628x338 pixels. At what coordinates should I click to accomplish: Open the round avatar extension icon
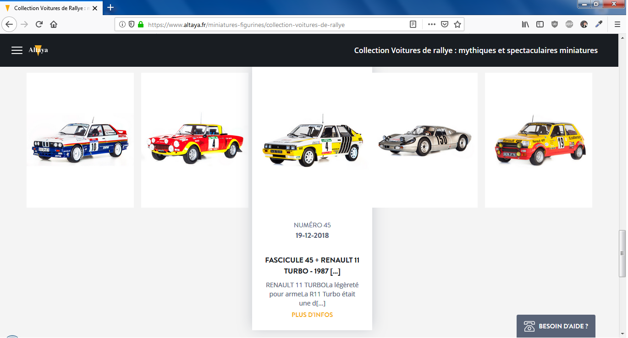click(584, 25)
